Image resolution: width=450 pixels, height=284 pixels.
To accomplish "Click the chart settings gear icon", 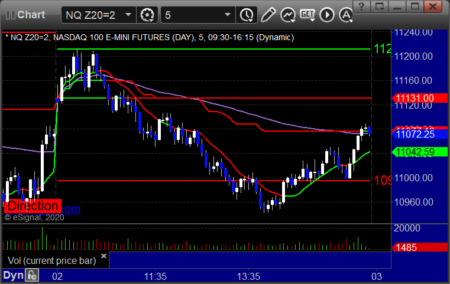I will pos(147,15).
